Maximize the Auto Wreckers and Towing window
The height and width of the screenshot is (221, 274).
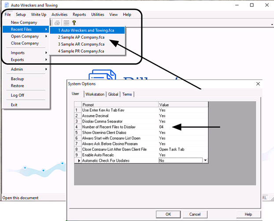coord(252,5)
